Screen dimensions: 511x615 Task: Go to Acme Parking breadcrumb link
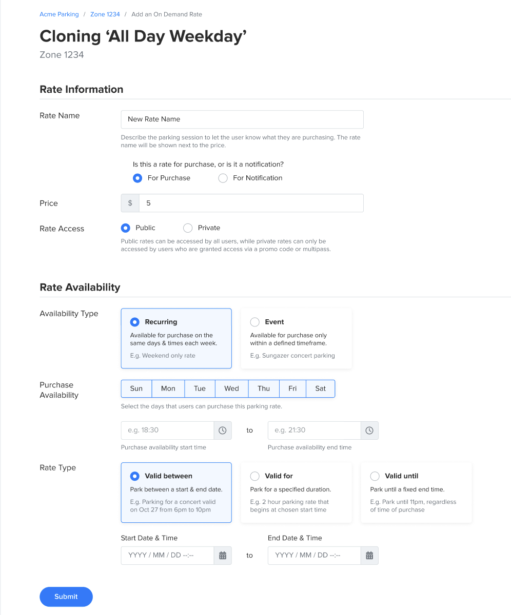59,14
